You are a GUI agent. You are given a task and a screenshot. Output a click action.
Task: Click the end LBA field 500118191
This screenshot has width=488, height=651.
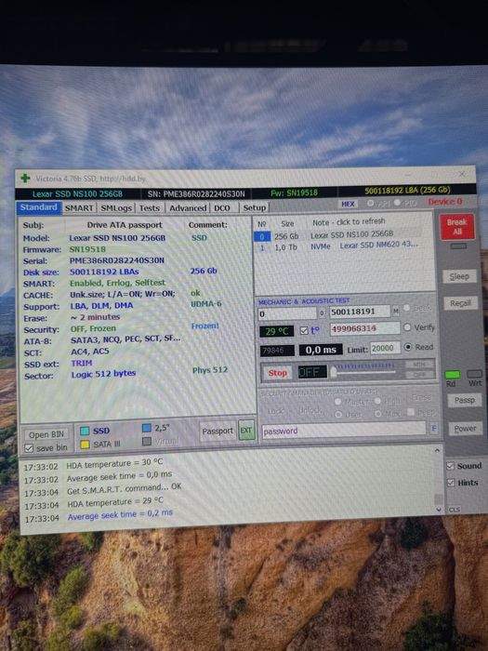(360, 312)
